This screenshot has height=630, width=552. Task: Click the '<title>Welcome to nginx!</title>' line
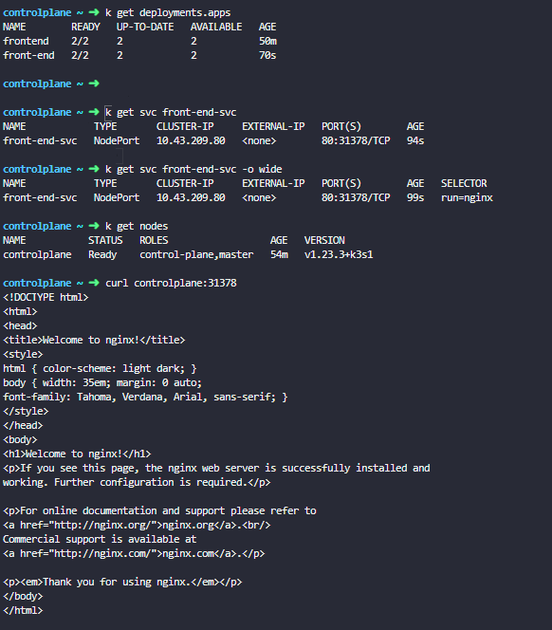(x=94, y=341)
